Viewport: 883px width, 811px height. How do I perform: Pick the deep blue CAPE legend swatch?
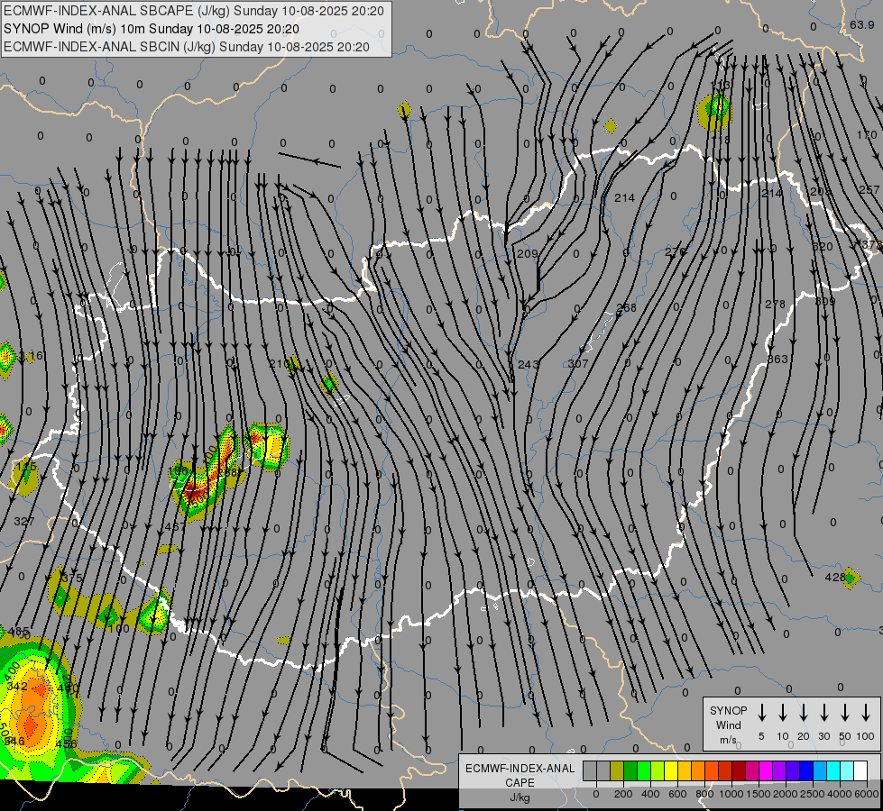(x=806, y=771)
